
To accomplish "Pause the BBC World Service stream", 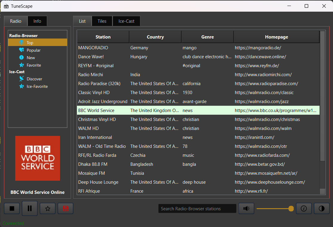I will (30, 208).
